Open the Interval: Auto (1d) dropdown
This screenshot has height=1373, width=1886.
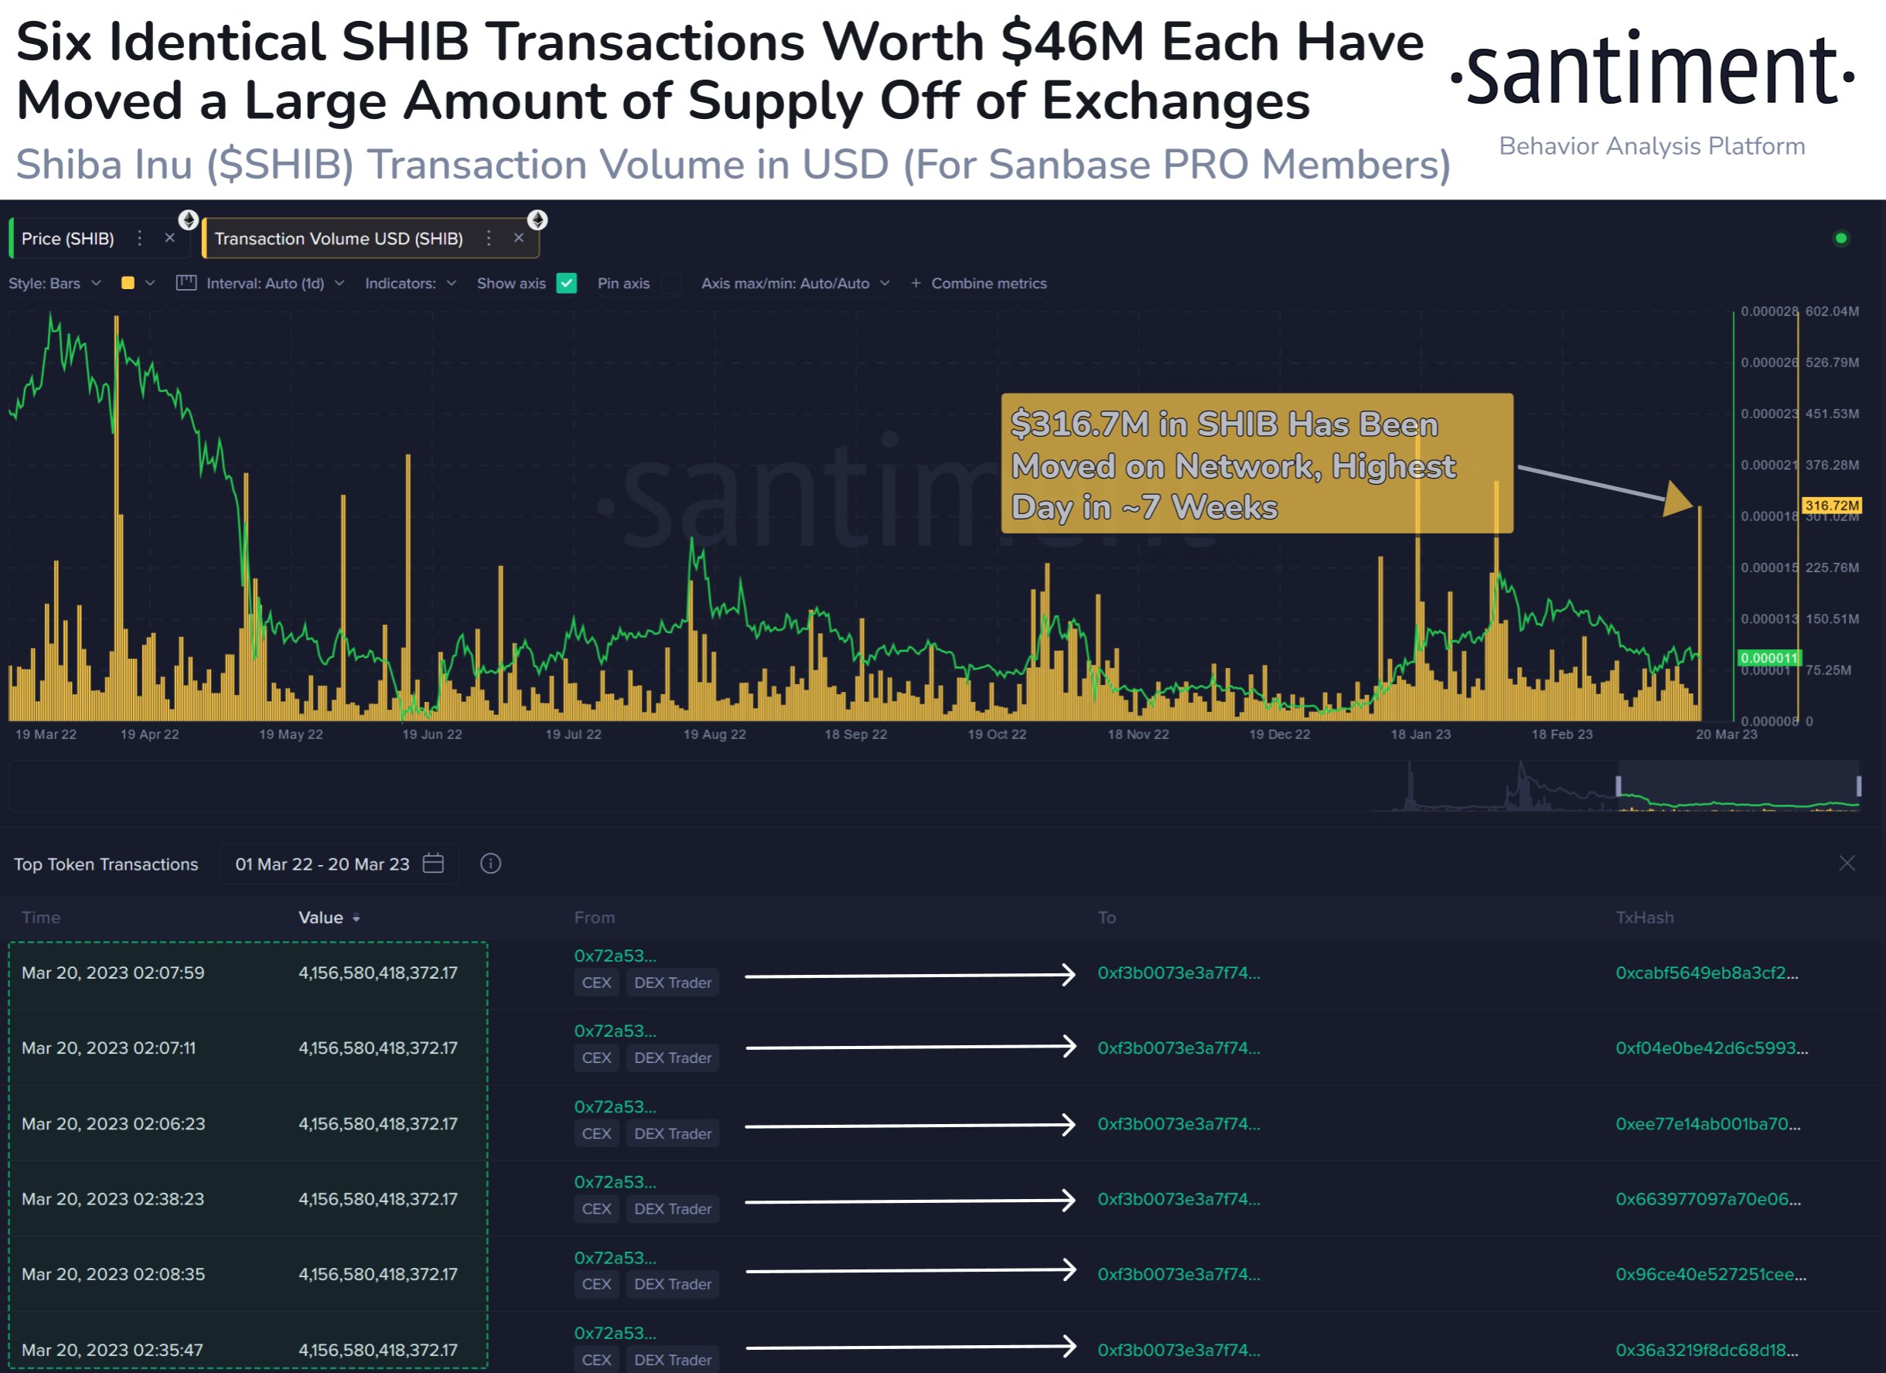click(275, 284)
